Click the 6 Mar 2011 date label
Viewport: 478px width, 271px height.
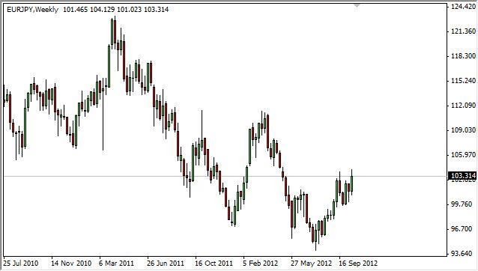[116, 263]
